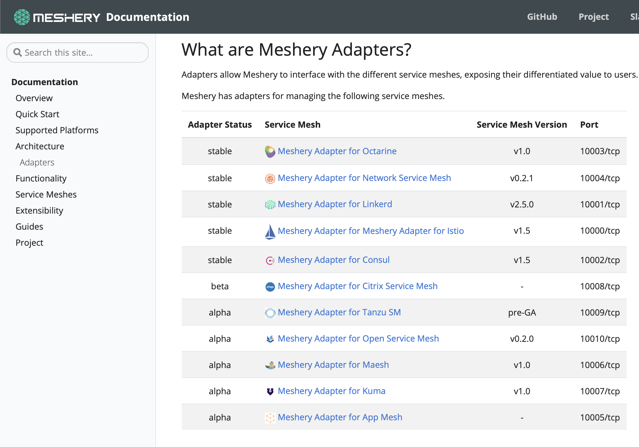Click the Istio sailboat logo icon

pos(270,232)
